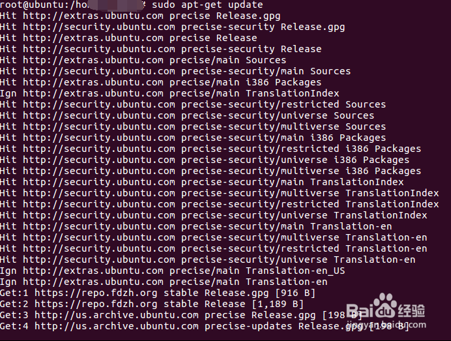Click the root@ubuntu shell prompt
The image size is (451, 341).
[x=39, y=5]
